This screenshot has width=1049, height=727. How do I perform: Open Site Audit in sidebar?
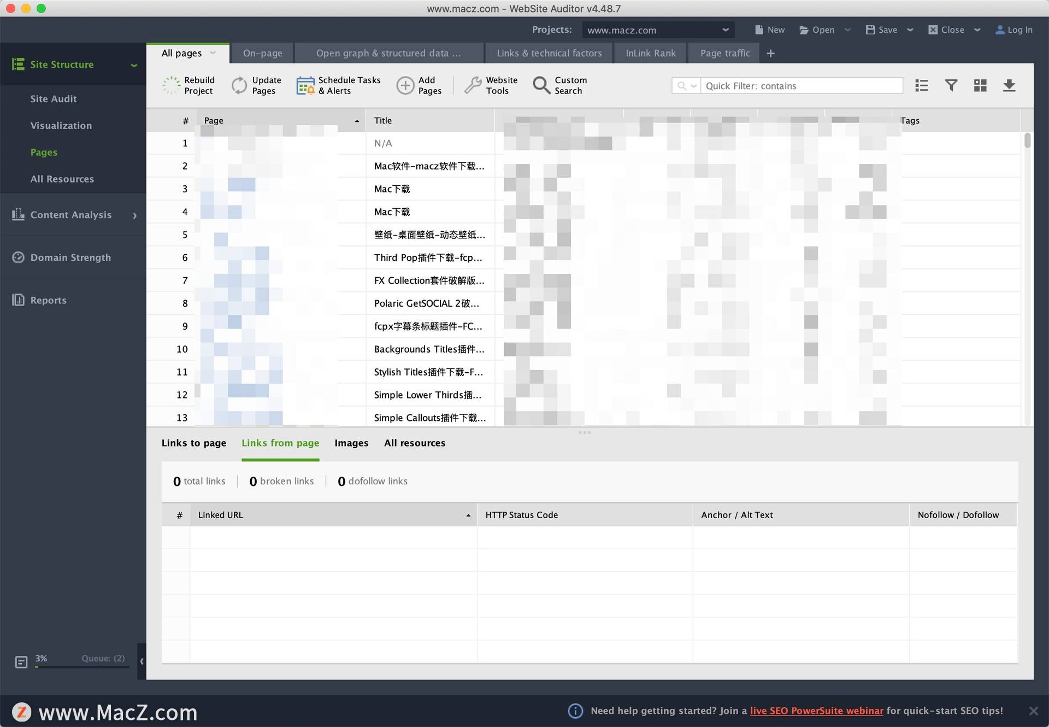53,98
